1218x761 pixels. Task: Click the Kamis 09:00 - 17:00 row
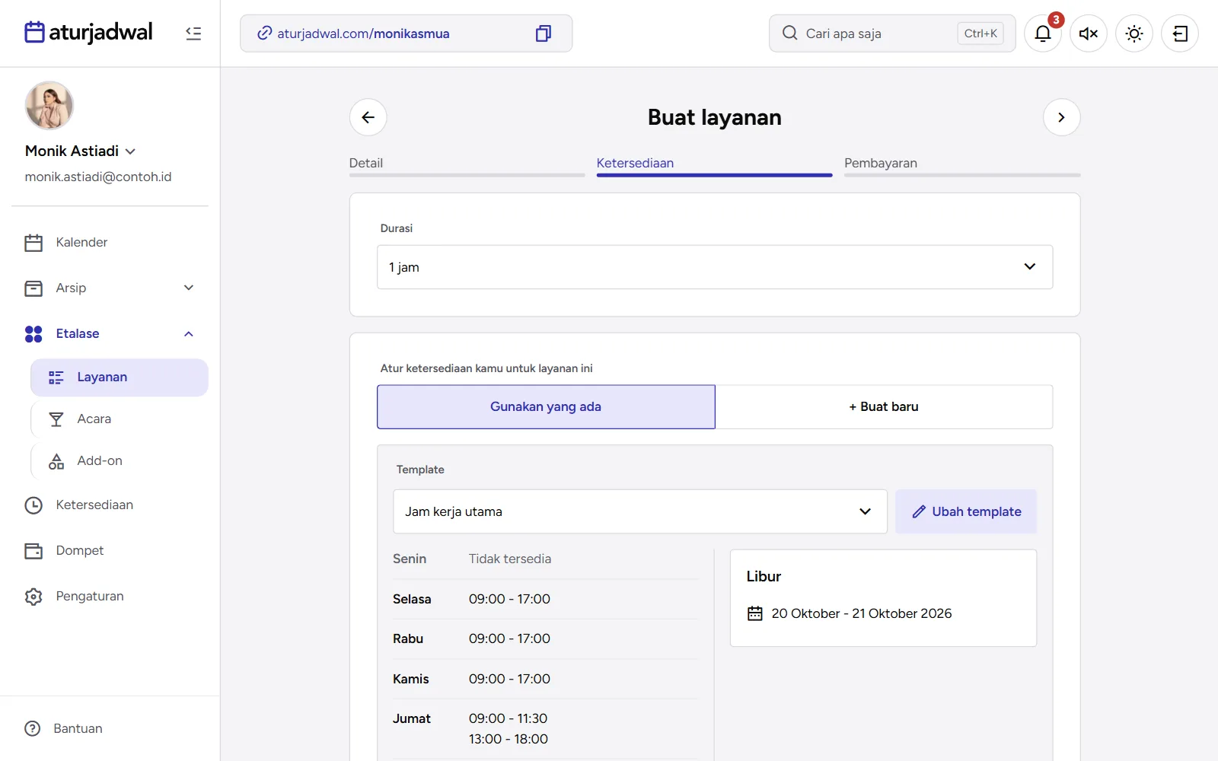(545, 679)
